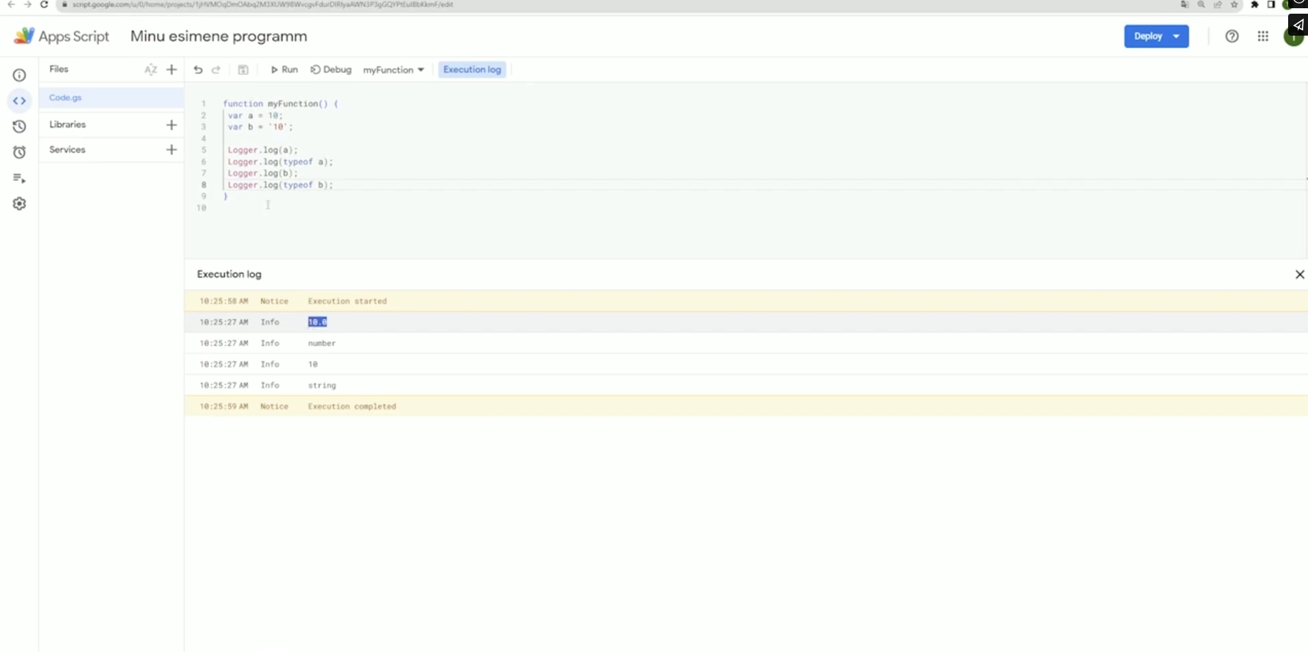Image resolution: width=1308 pixels, height=652 pixels.
Task: Click the Execution log panel heading
Action: coord(229,274)
